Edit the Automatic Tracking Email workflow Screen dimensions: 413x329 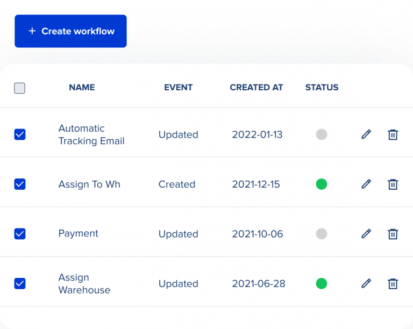coord(366,134)
